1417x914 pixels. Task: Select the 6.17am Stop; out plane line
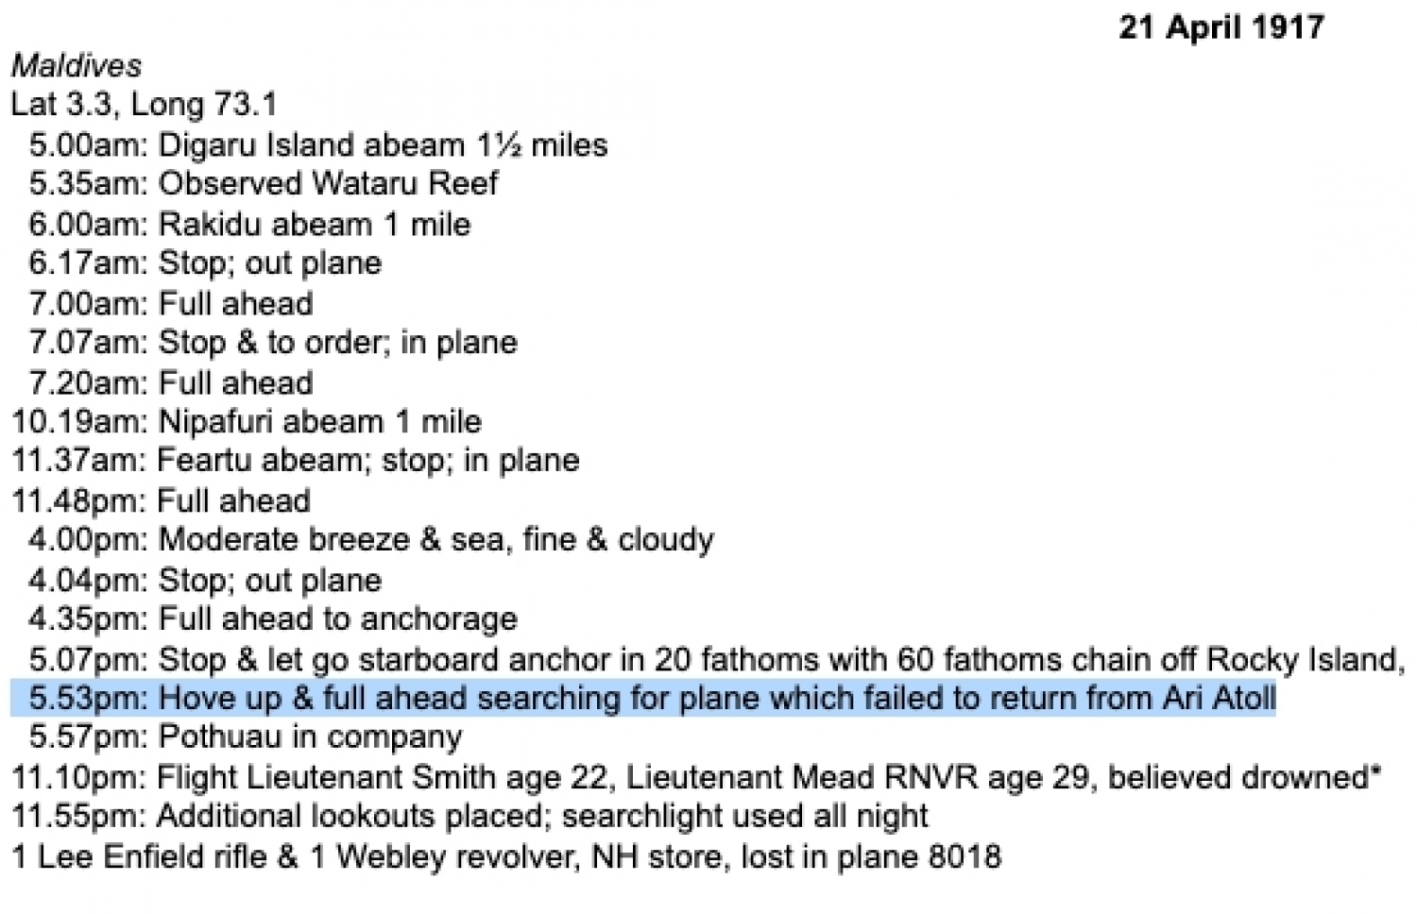205,263
